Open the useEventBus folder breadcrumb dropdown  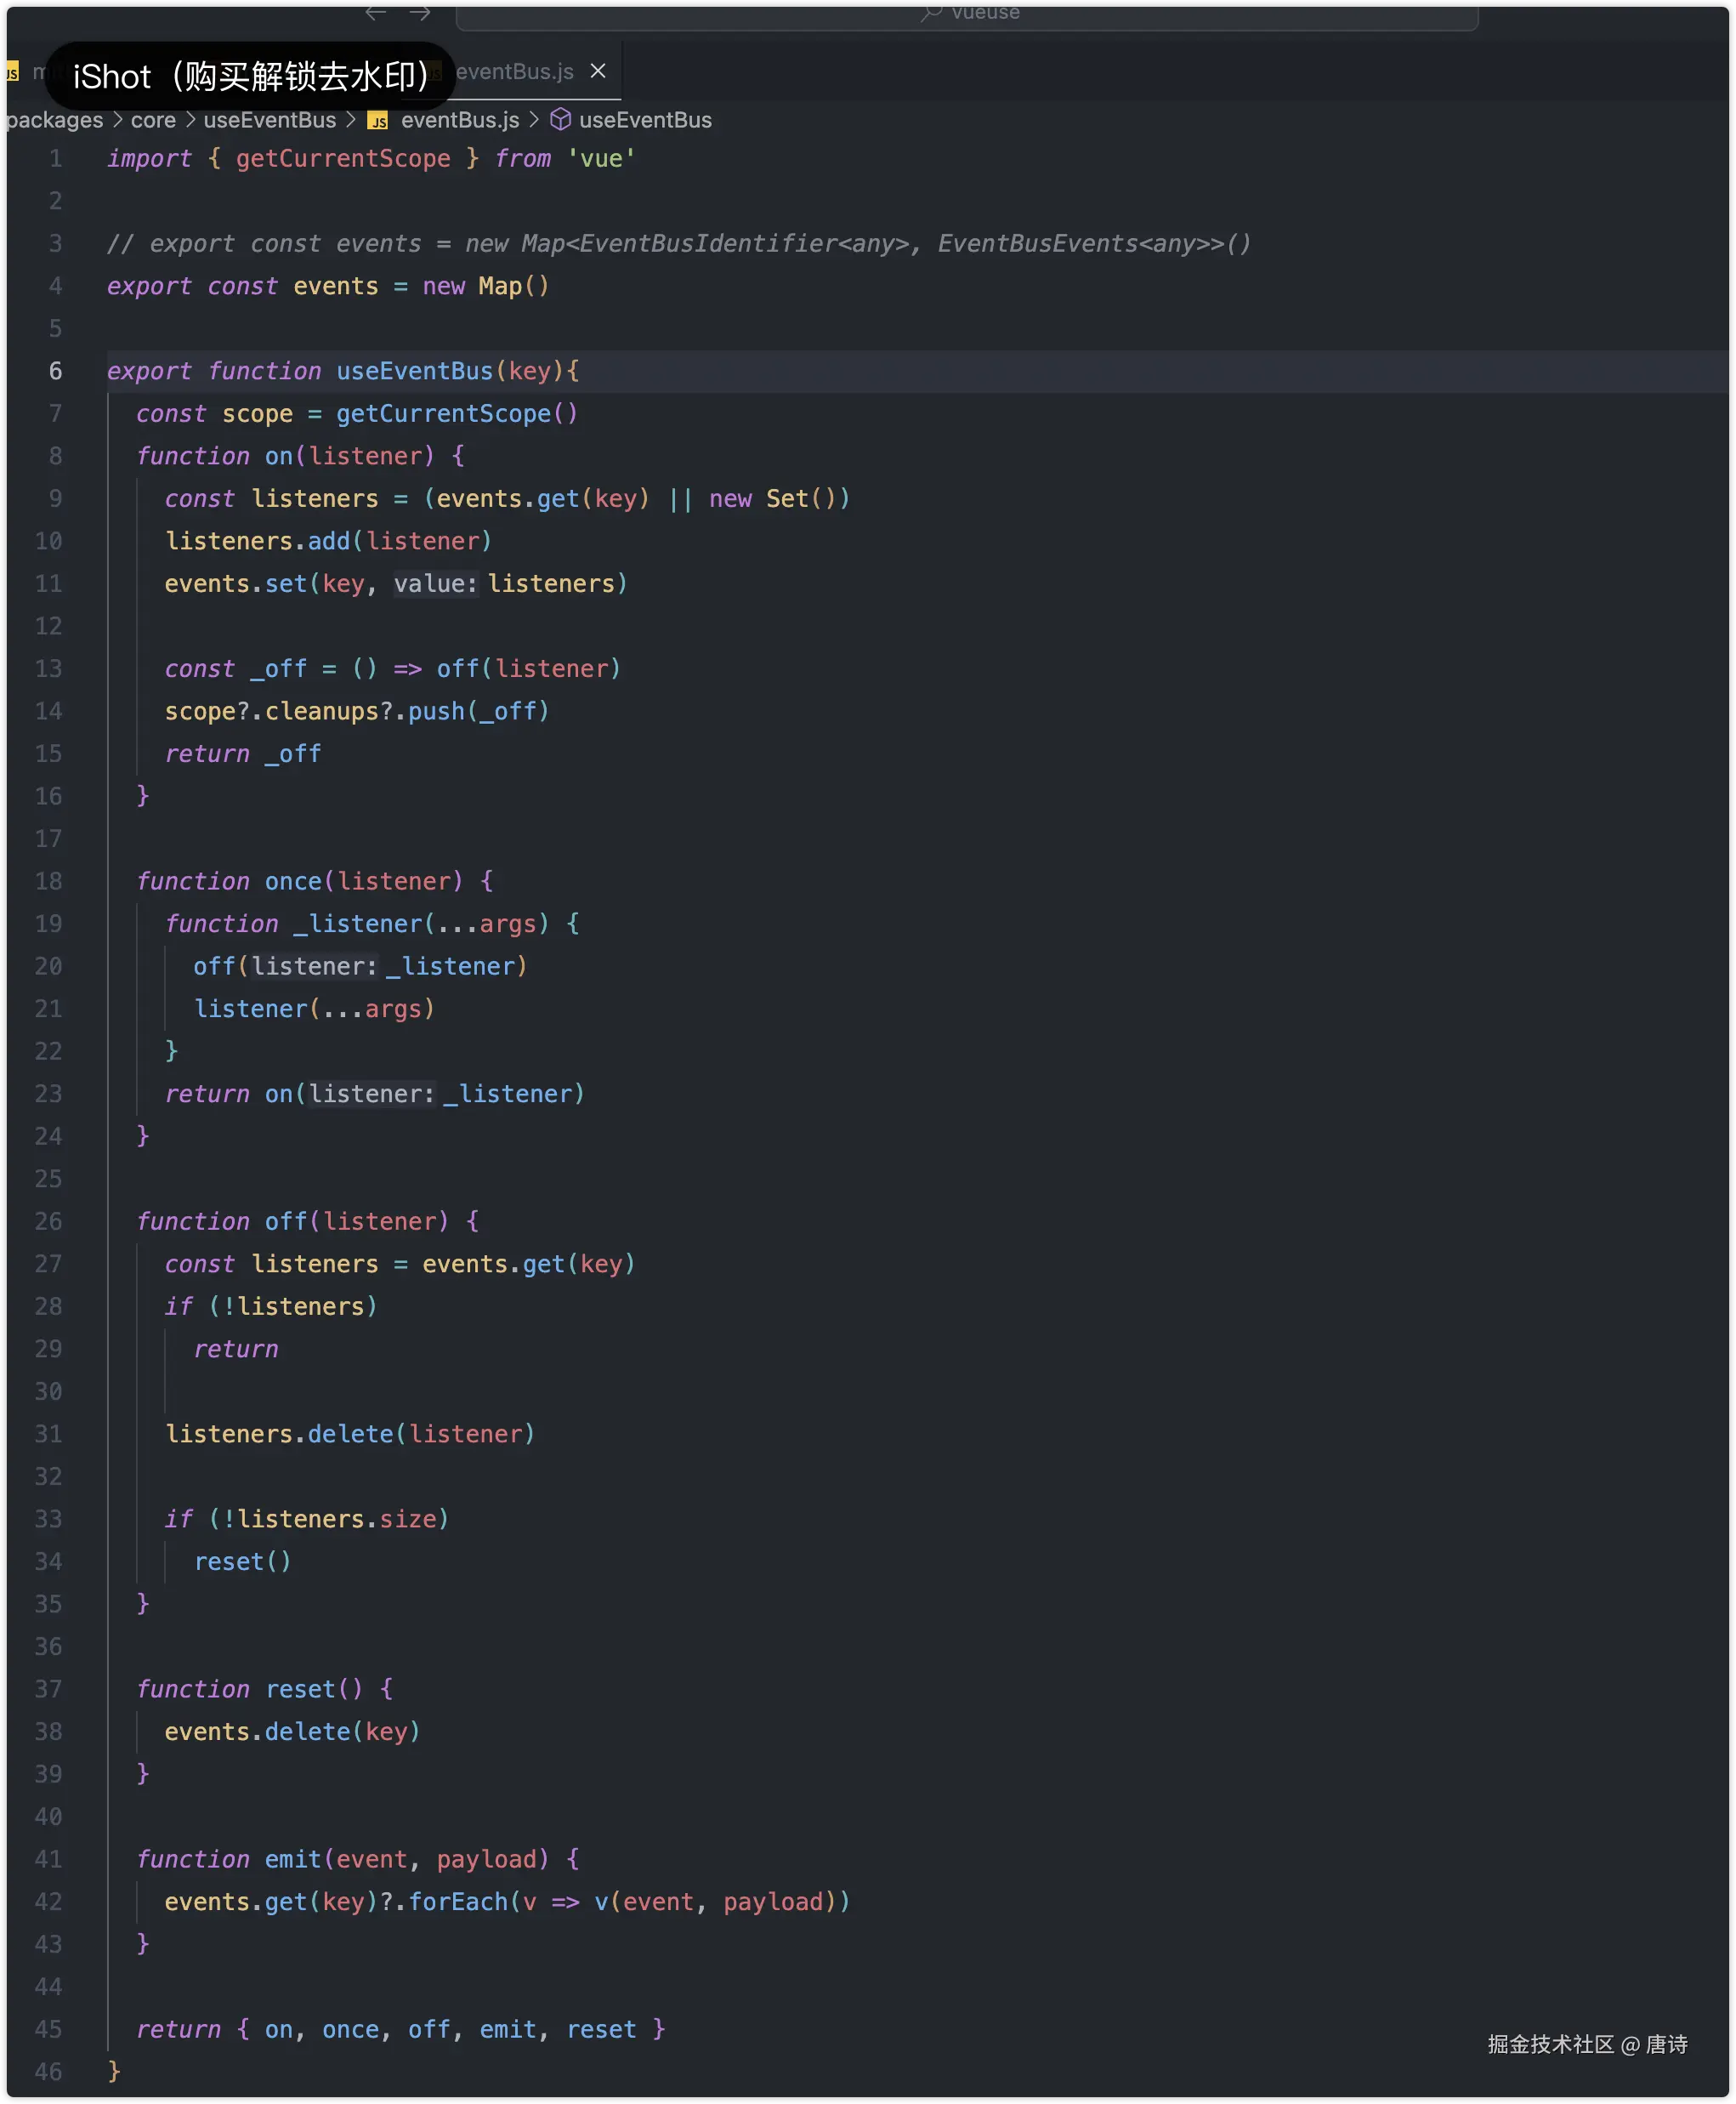point(269,120)
